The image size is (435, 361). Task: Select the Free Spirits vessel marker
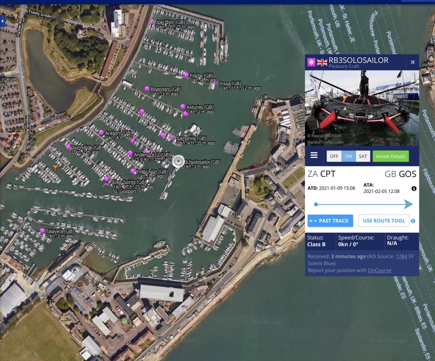point(107,179)
